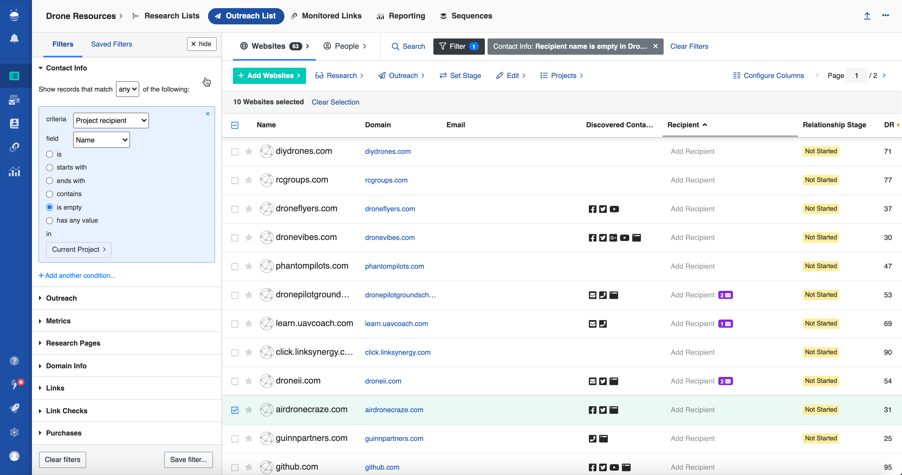Expand the Metrics filter section
This screenshot has height=475, width=902.
click(x=58, y=321)
